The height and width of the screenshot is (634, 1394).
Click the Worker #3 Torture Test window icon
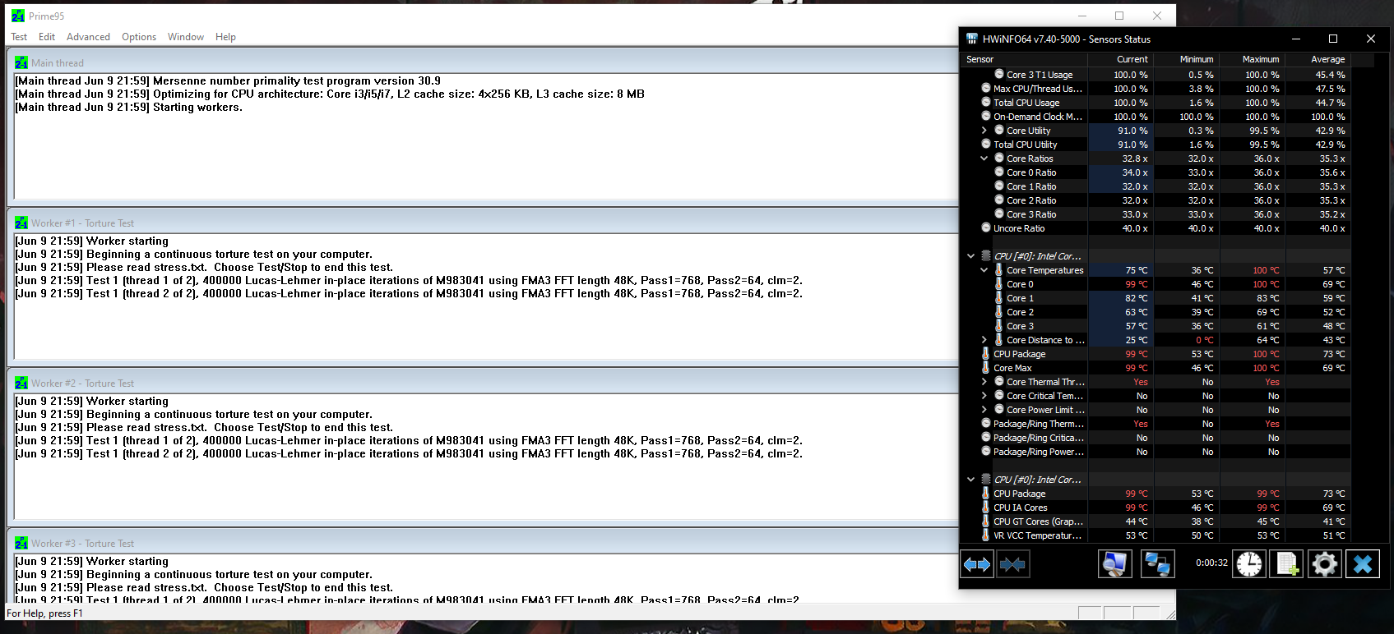(x=21, y=543)
